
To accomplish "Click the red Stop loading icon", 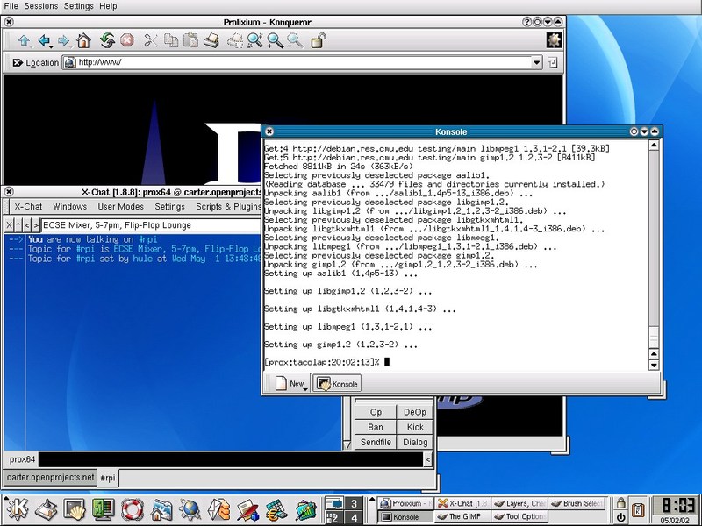I will (127, 40).
